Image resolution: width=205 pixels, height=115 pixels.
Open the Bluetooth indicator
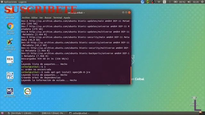coord(170,2)
